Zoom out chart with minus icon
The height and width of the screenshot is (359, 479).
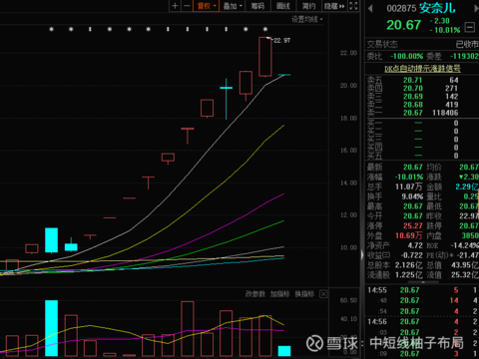[x=187, y=6]
